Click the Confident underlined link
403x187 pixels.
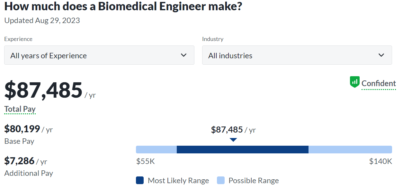click(x=379, y=84)
